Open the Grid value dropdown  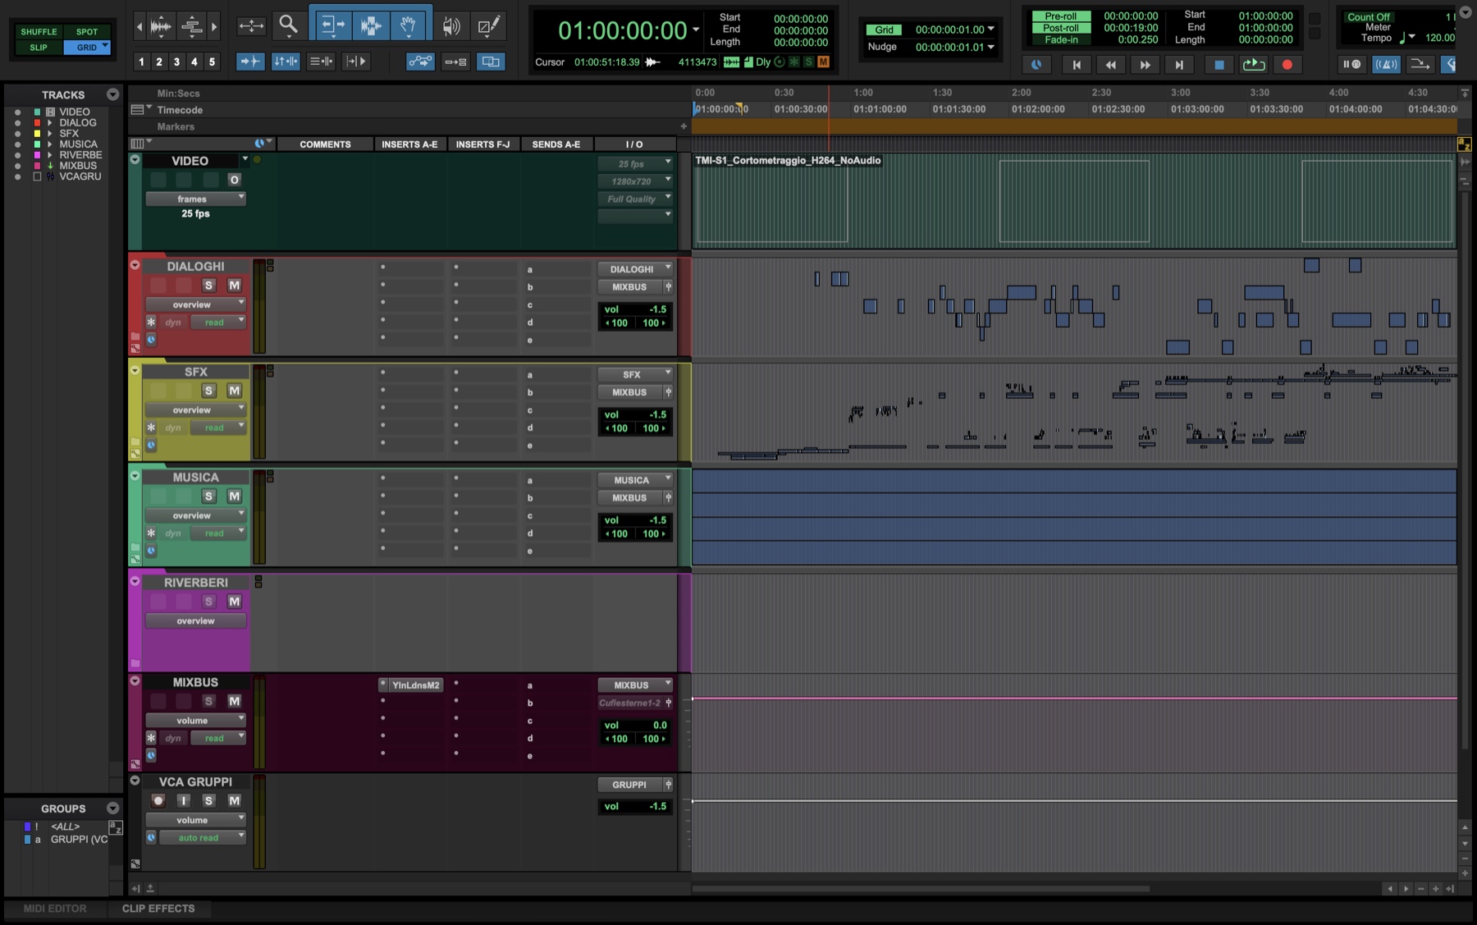pos(990,30)
